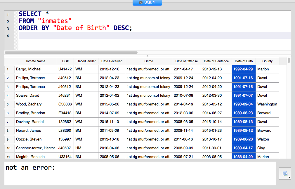The width and height of the screenshot is (295, 189).
Task: Click the 'Walton' county cell
Action: (x=267, y=139)
